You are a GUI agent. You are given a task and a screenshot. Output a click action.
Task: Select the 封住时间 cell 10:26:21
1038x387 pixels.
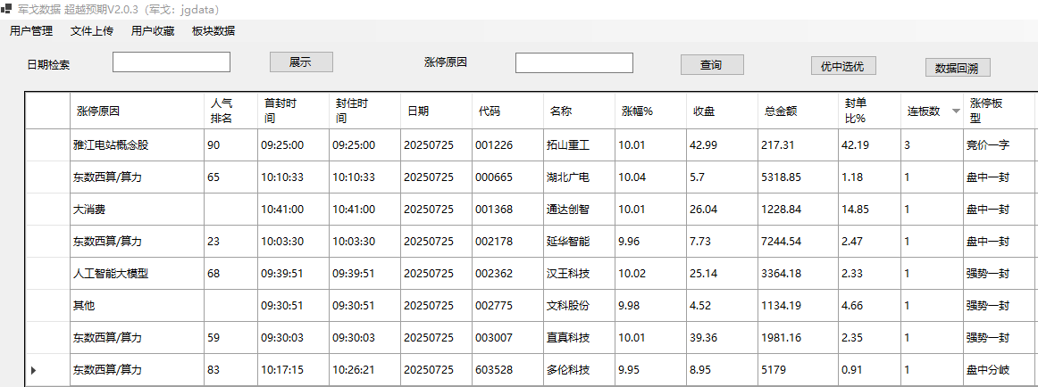364,370
